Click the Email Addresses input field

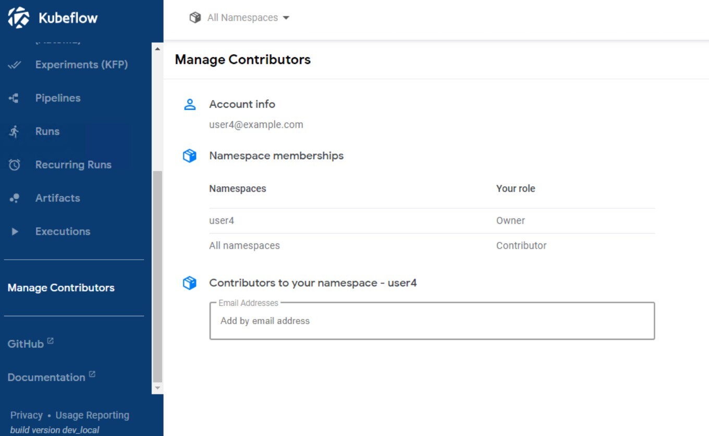tap(432, 321)
